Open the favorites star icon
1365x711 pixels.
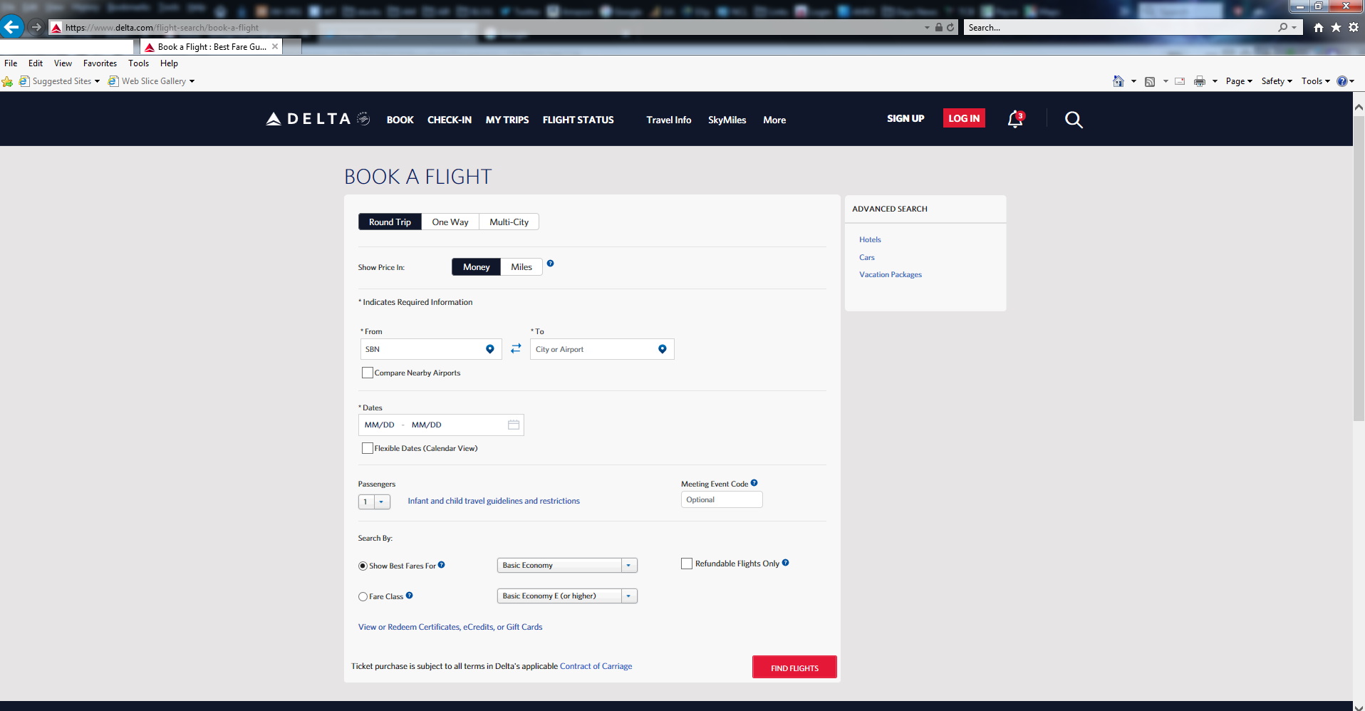coord(1336,27)
